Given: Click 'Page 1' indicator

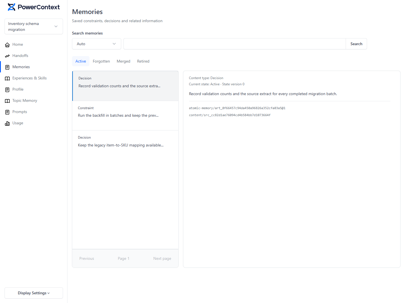Looking at the screenshot, I should click(123, 258).
